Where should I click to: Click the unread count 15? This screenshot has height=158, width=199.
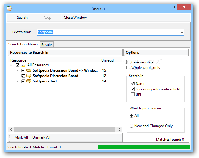tap(104, 70)
